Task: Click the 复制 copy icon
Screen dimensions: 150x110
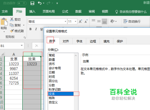Action: [12, 25]
